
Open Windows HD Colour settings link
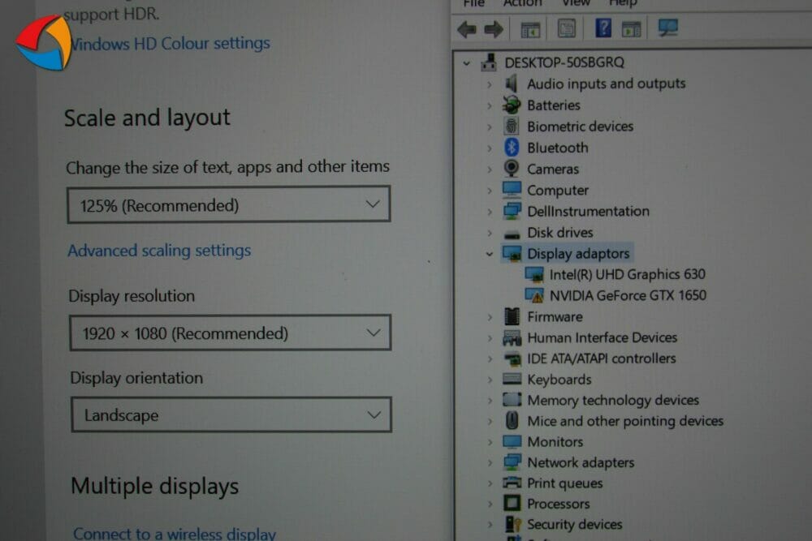click(170, 44)
